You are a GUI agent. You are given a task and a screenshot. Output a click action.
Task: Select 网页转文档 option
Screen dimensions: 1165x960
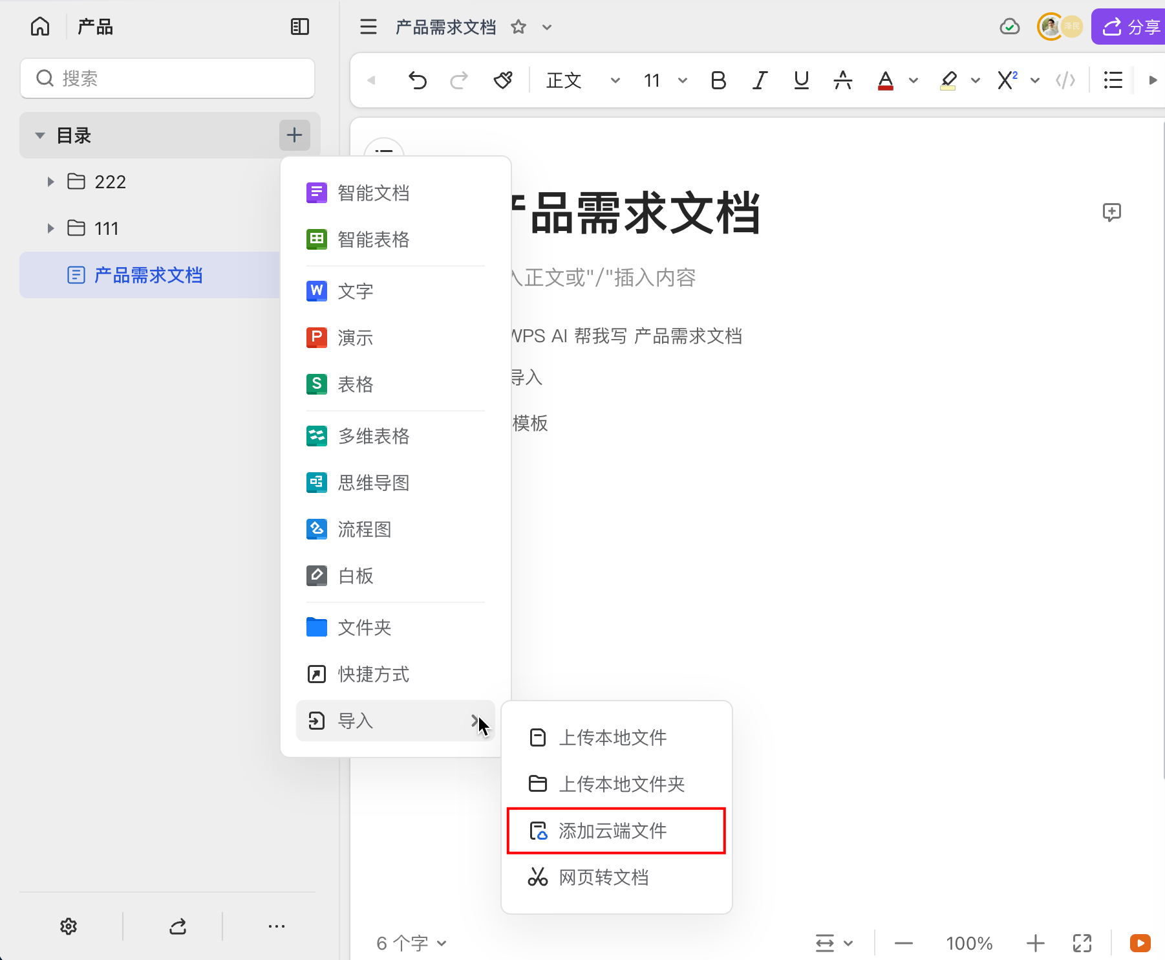coord(617,877)
